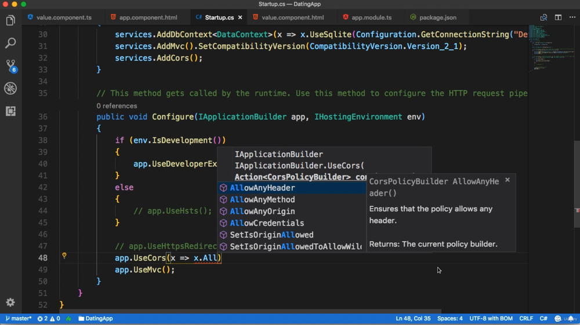The height and width of the screenshot is (325, 580).
Task: Open the Explorer view in activity bar
Action: pyautogui.click(x=10, y=21)
